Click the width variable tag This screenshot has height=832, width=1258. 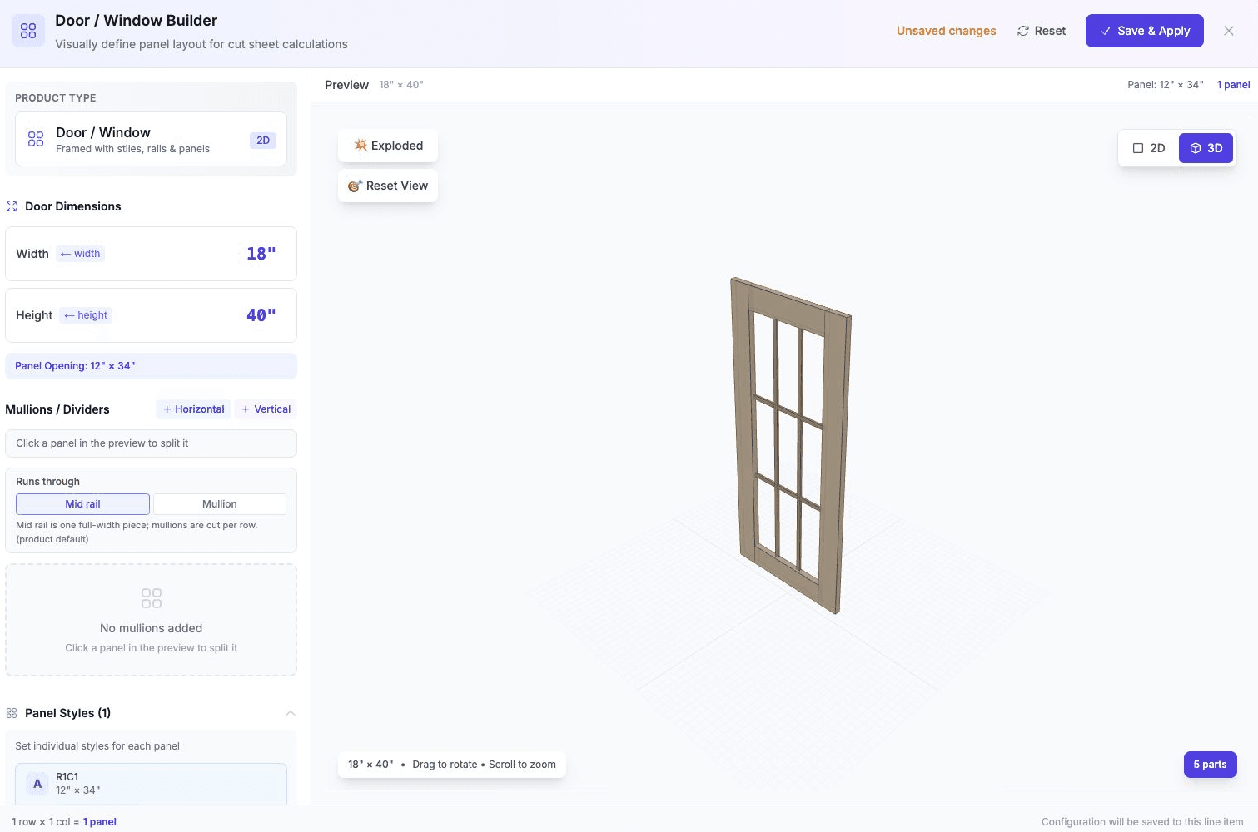[80, 254]
